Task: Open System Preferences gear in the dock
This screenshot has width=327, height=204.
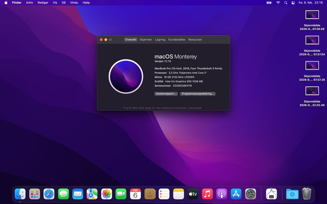Action: click(x=250, y=194)
